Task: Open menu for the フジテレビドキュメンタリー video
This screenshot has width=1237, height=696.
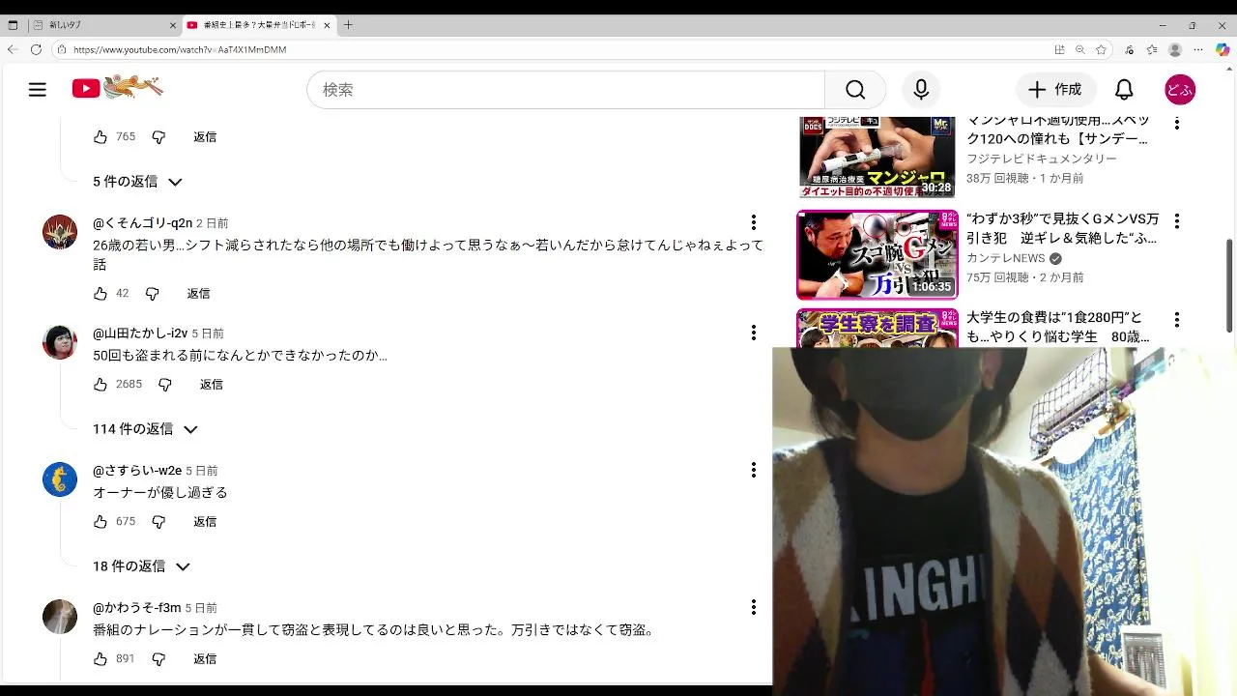Action: tap(1176, 123)
